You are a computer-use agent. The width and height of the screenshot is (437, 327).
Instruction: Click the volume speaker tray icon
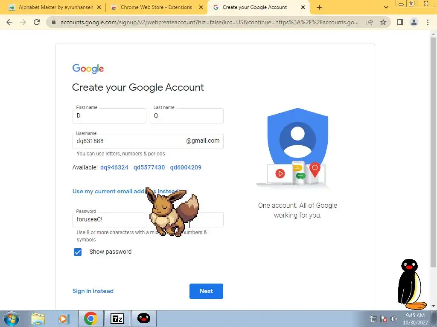(393, 319)
